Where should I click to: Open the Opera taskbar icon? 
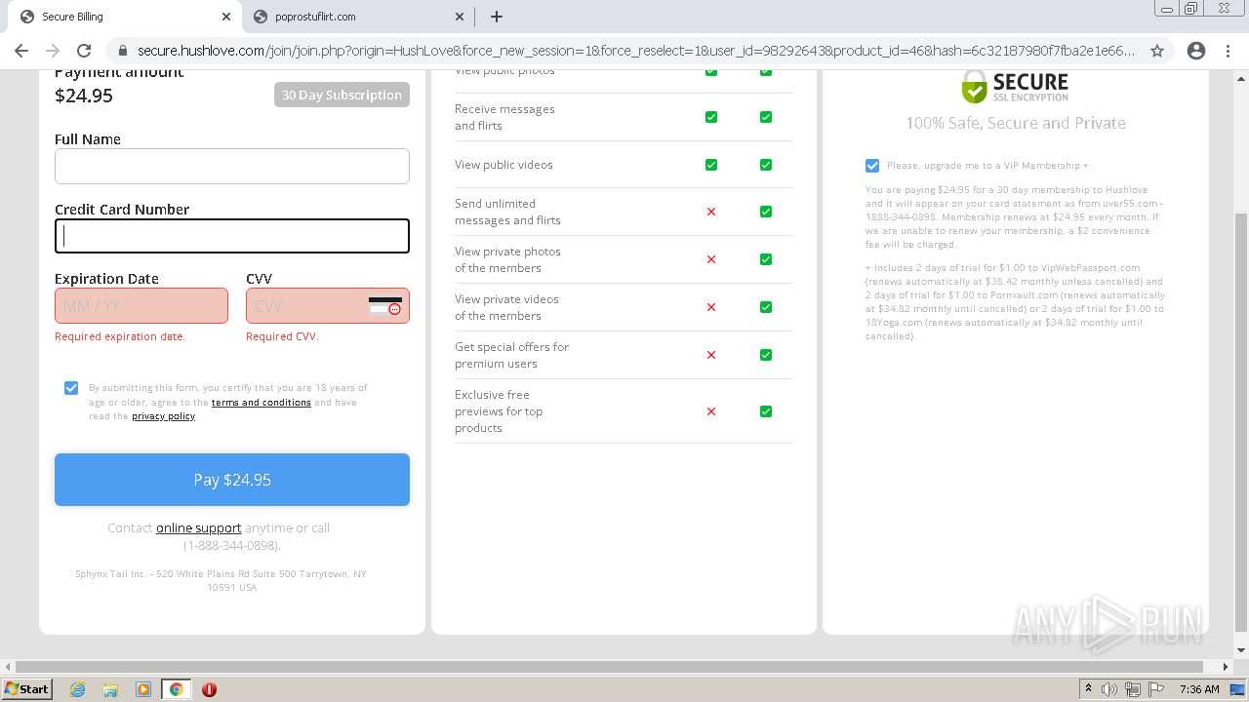[x=209, y=689]
